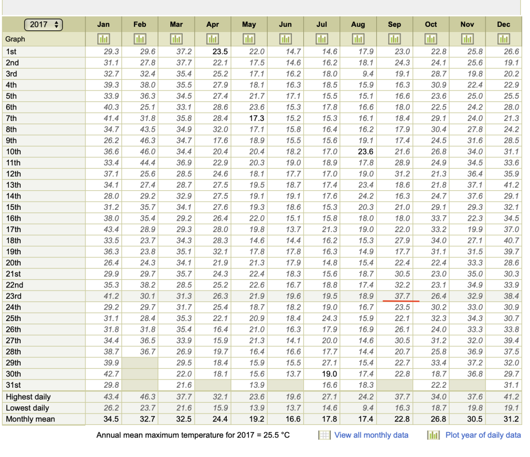Show the December graph icon
The image size is (530, 457).
(503, 39)
